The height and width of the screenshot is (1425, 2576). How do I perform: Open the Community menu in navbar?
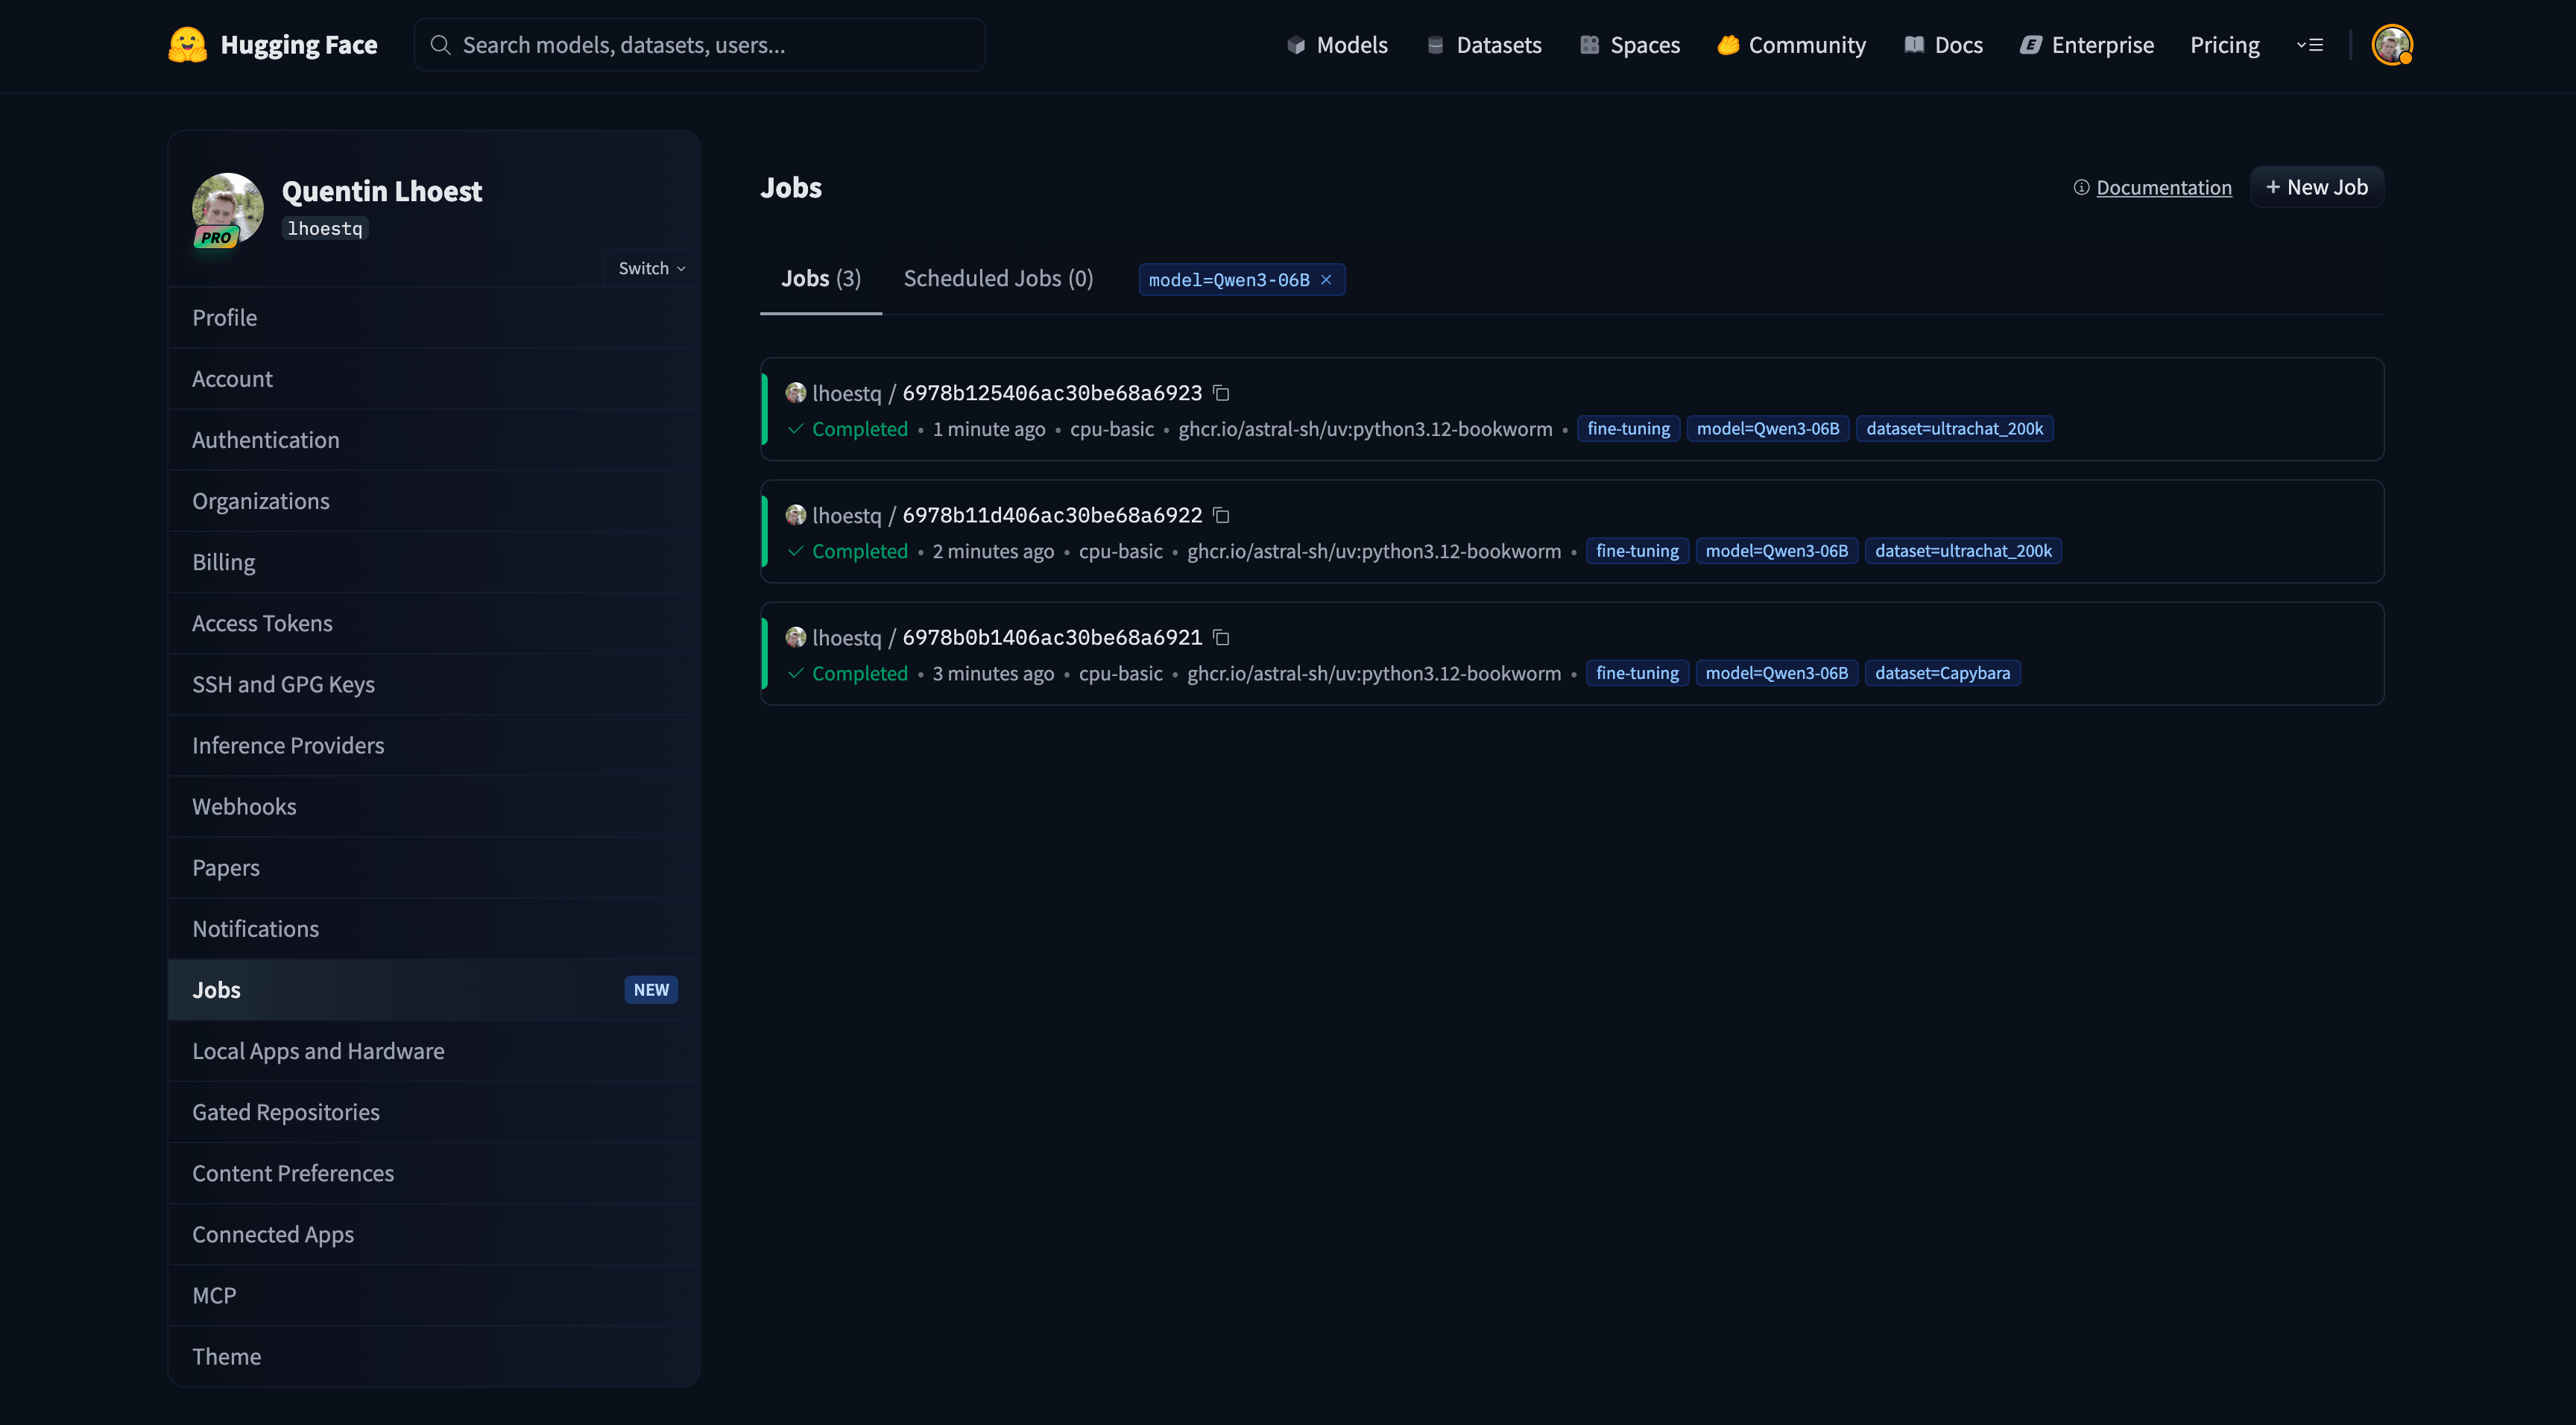coord(1791,45)
